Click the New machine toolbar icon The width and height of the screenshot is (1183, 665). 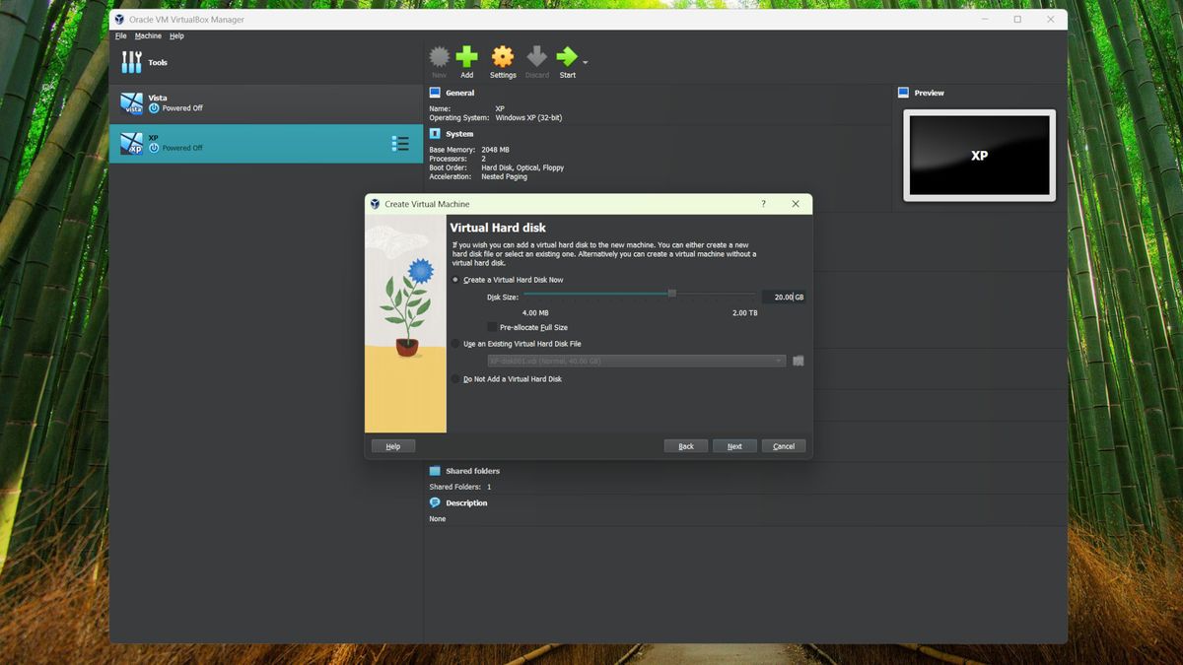439,57
